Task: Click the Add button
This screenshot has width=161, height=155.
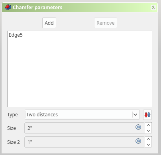Action: 49,23
